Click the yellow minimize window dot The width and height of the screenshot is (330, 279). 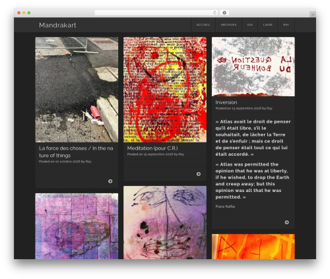pos(24,13)
